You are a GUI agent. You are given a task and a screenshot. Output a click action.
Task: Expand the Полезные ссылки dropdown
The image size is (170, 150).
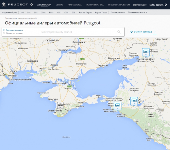(x=138, y=12)
